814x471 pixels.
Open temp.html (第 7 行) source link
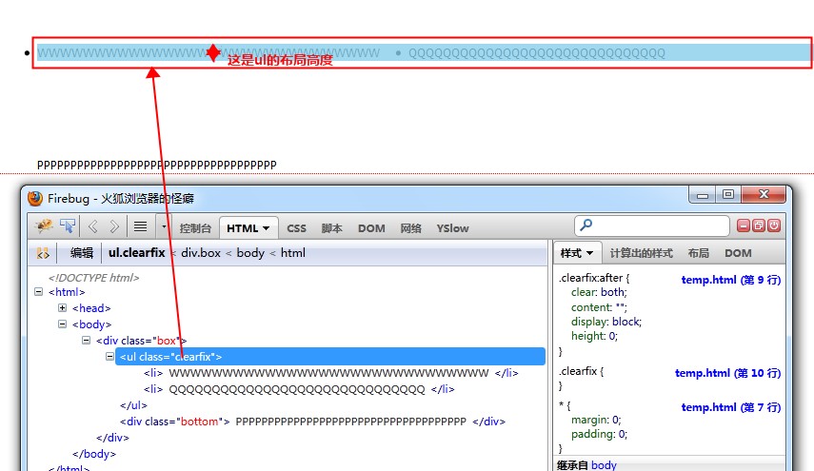[731, 407]
